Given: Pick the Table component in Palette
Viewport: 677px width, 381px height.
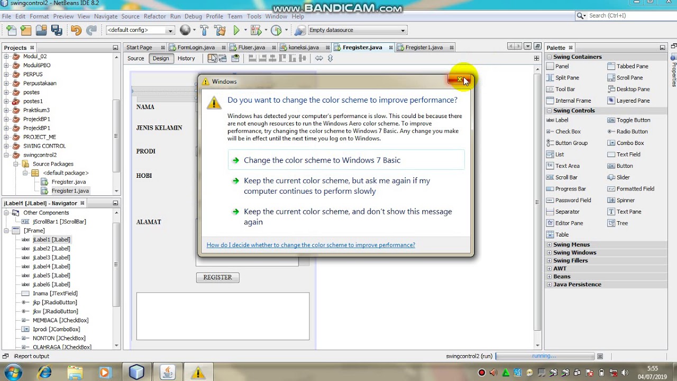Looking at the screenshot, I should click(557, 234).
